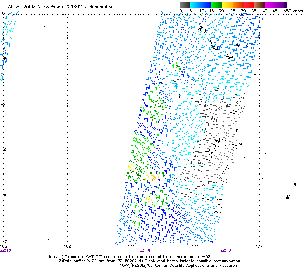Click the note line starting '3)Data buffer is 22 hrs'

(149, 261)
